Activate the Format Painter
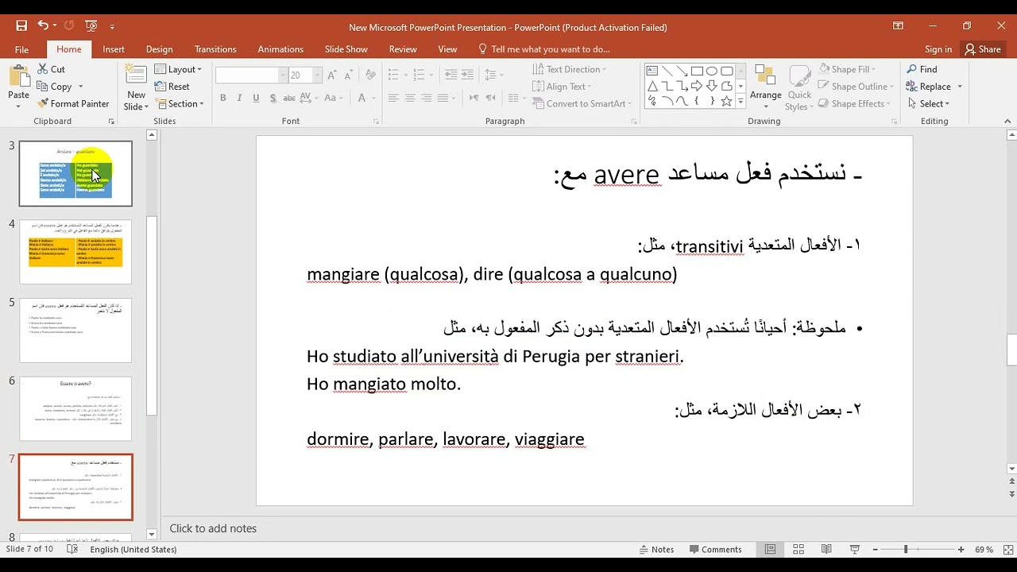The height and width of the screenshot is (572, 1017). coord(72,103)
